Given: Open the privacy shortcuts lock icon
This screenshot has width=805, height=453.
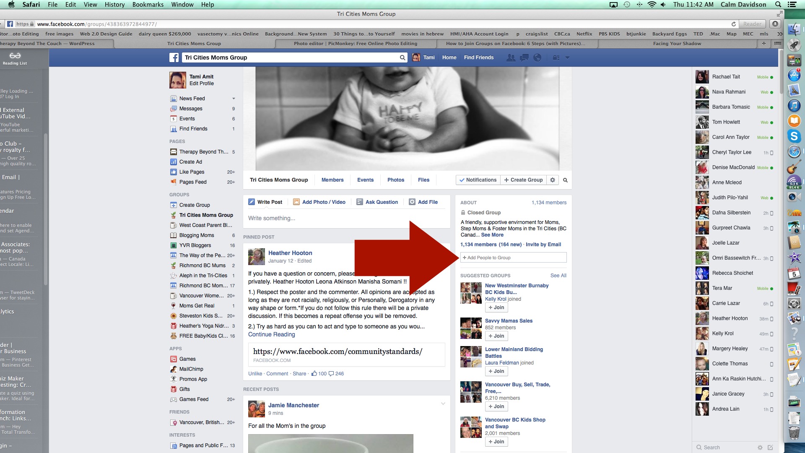Looking at the screenshot, I should pos(556,58).
